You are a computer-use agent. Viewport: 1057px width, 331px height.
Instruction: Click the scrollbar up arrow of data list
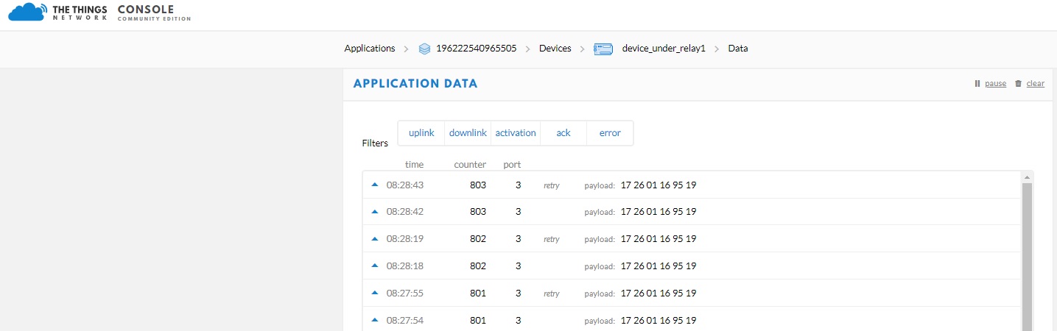tap(1027, 177)
